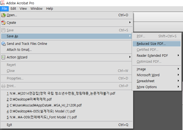Image resolution: width=183 pixels, height=130 pixels.
Task: Click the Create PDF icon
Action: 4,22
